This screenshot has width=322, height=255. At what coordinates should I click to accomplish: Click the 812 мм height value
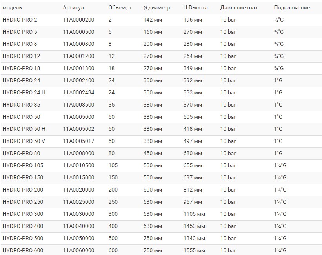193,190
